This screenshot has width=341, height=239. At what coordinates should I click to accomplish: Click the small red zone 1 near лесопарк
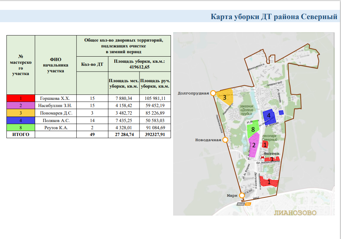coord(265,144)
